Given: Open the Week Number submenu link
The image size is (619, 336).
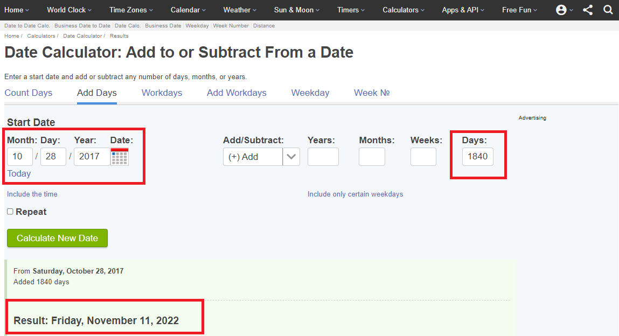Looking at the screenshot, I should point(231,26).
